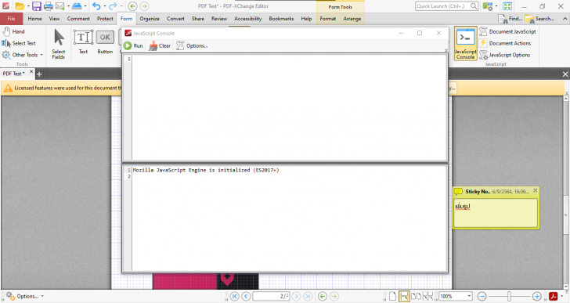Click the page number field
This screenshot has width=570, height=303.
click(x=271, y=297)
